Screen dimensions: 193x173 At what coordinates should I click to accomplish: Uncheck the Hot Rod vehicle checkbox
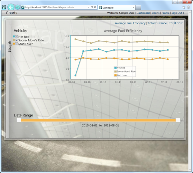tap(16, 37)
